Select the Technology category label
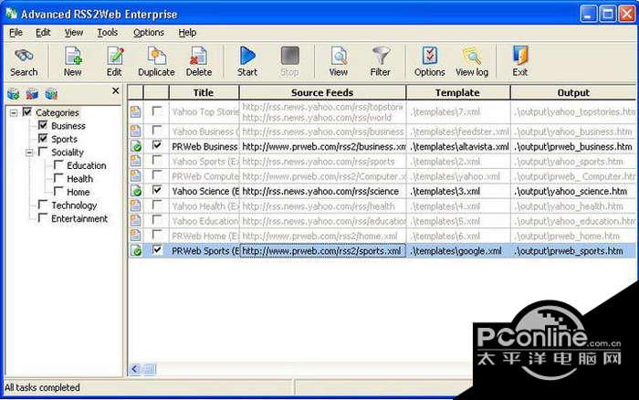639x400 pixels. coord(74,205)
